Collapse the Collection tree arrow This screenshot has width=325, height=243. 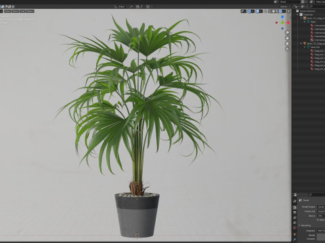pos(297,15)
